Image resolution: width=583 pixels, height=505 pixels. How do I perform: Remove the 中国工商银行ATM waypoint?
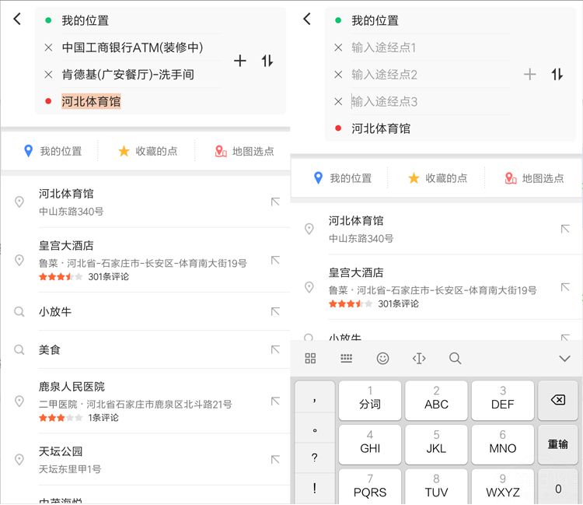pos(48,48)
